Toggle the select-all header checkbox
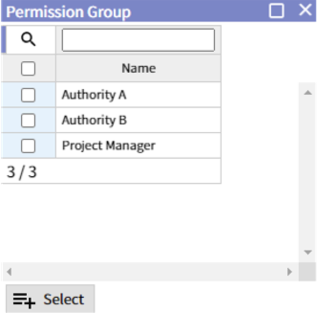 click(x=28, y=68)
